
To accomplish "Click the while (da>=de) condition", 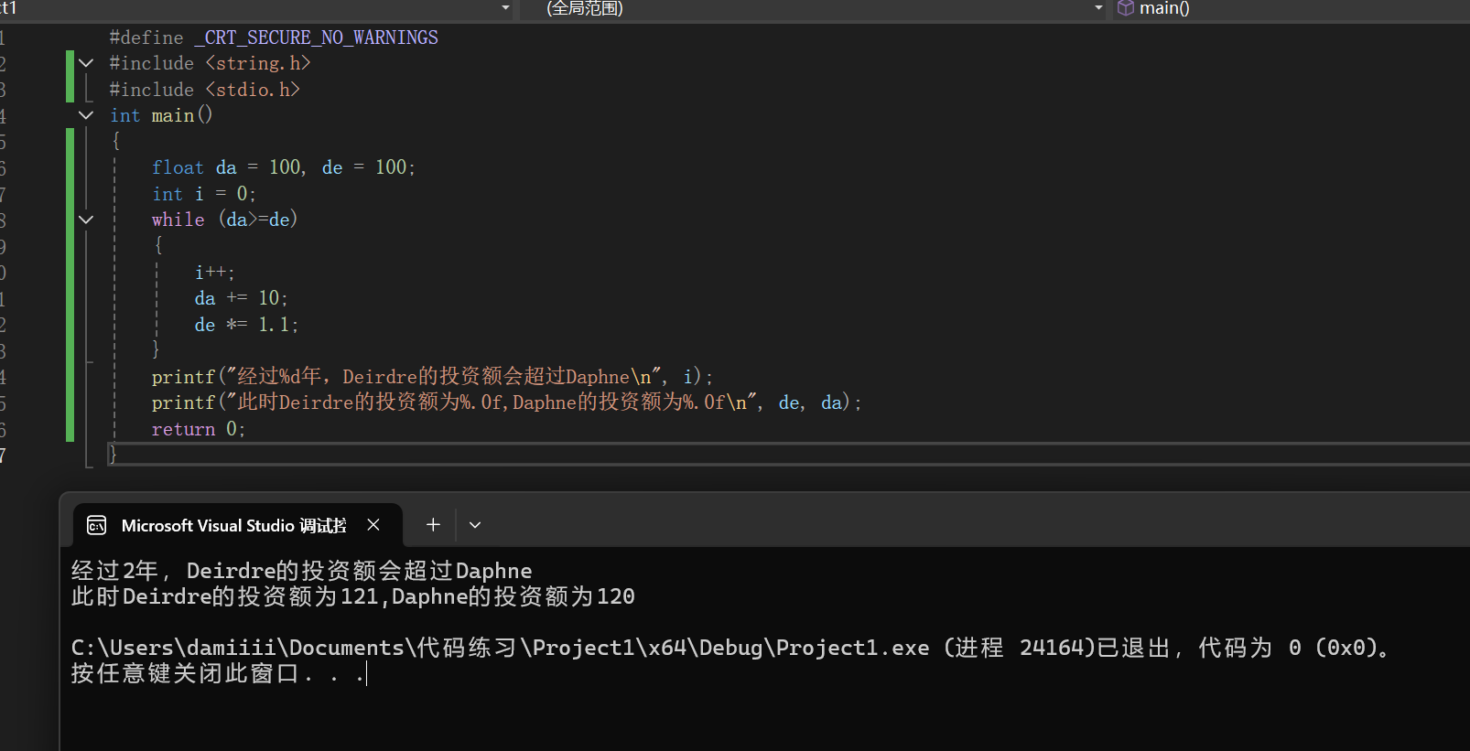I will coord(224,220).
